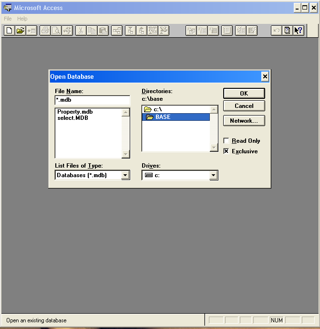Click Directories list scroll down arrow
This screenshot has width=320, height=329.
[214, 147]
